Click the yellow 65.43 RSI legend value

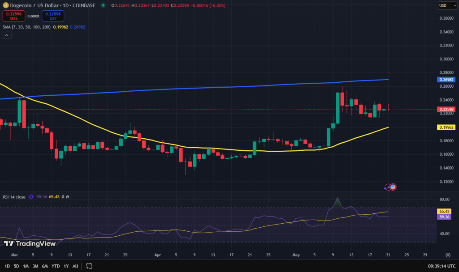tap(54, 197)
